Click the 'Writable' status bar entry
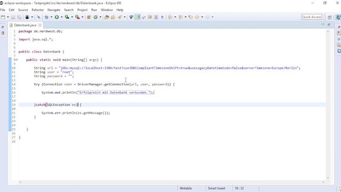The image size is (341, 192). [x=185, y=188]
